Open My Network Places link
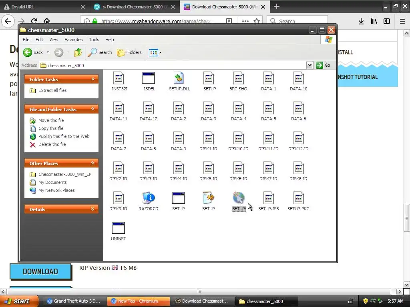This screenshot has height=307, width=410. tap(56, 190)
